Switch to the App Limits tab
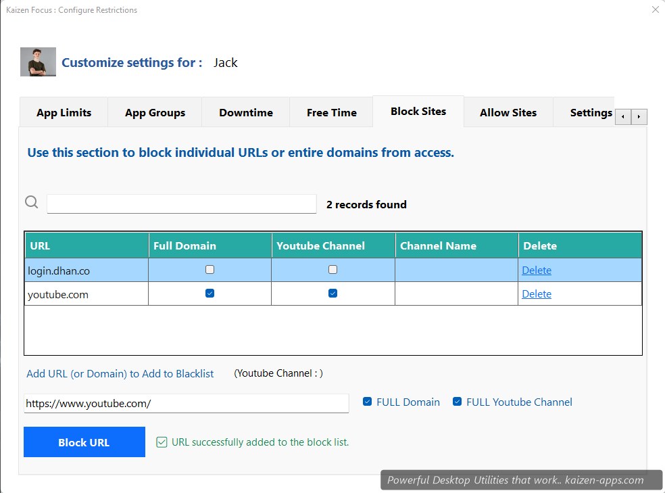This screenshot has height=493, width=665. click(64, 112)
